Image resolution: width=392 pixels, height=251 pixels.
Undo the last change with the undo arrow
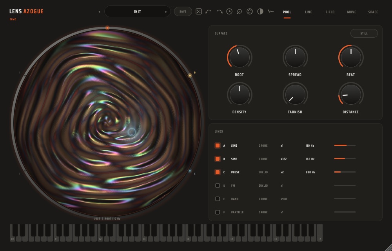[209, 11]
